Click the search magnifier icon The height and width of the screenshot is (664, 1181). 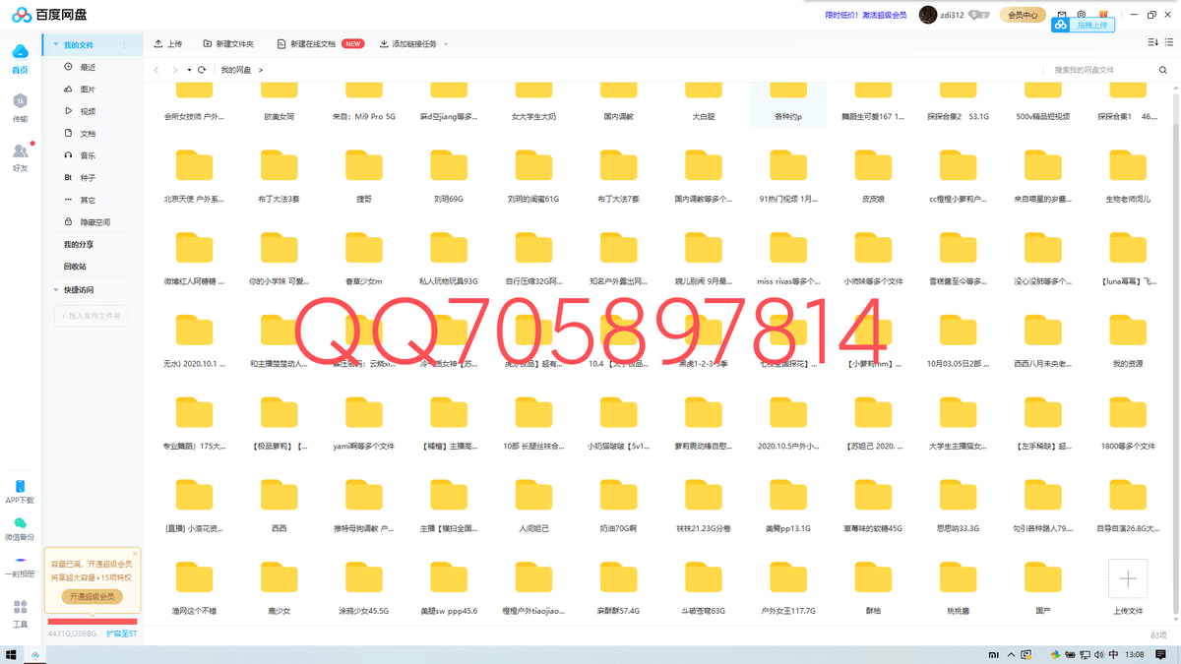[1163, 70]
